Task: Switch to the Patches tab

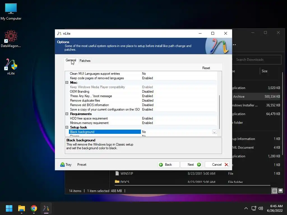Action: coord(85,60)
